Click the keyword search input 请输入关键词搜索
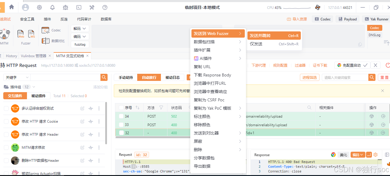 coord(345,77)
